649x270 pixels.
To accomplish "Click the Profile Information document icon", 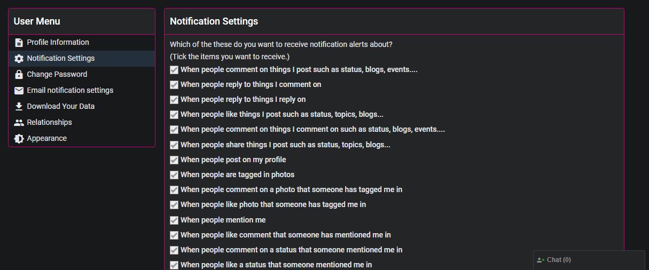I will pyautogui.click(x=19, y=43).
